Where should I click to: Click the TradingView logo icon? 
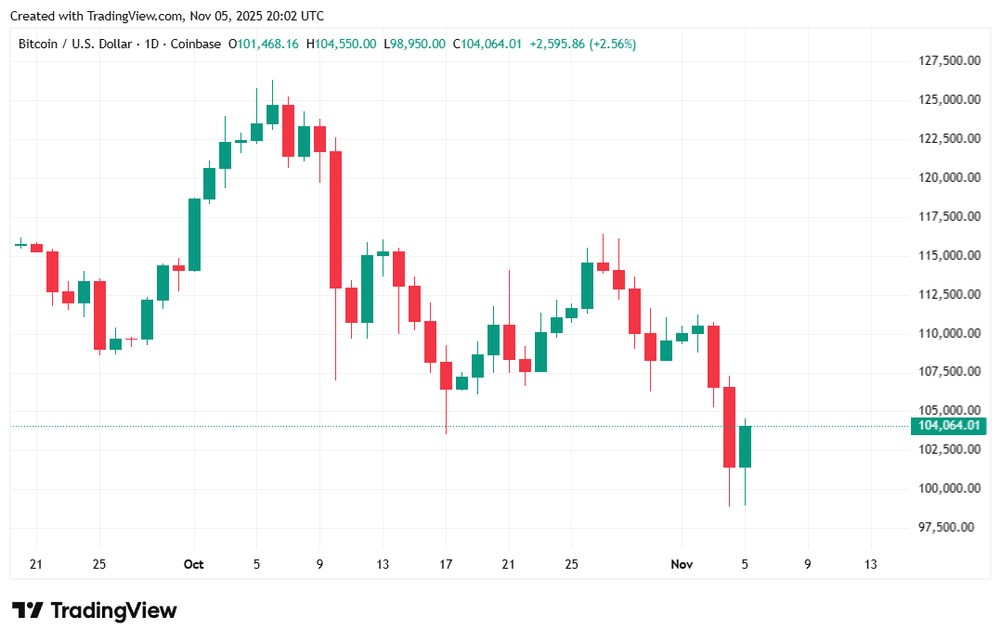click(28, 610)
